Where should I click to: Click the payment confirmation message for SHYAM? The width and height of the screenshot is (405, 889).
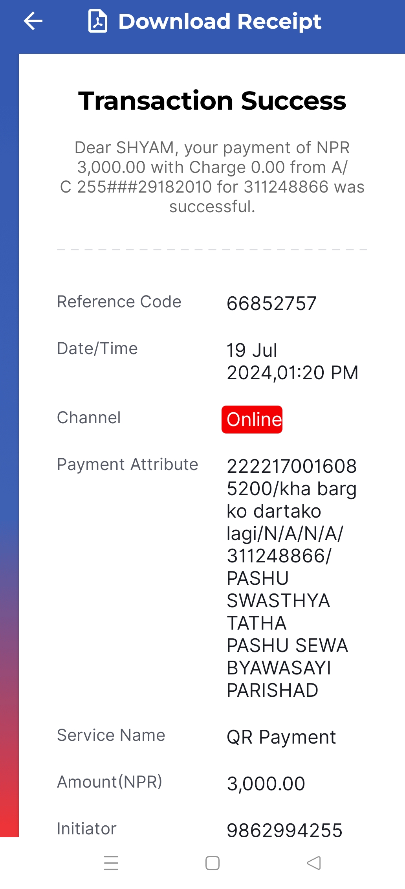coord(212,177)
